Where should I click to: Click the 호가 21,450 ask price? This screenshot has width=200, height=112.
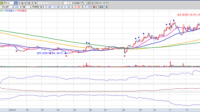48,7
